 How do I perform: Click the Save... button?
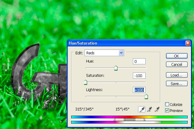click(177, 83)
